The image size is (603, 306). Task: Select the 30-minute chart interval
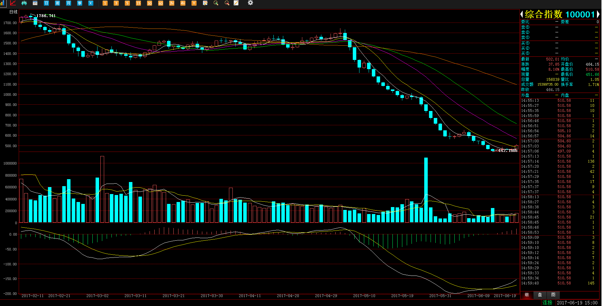[150, 3]
